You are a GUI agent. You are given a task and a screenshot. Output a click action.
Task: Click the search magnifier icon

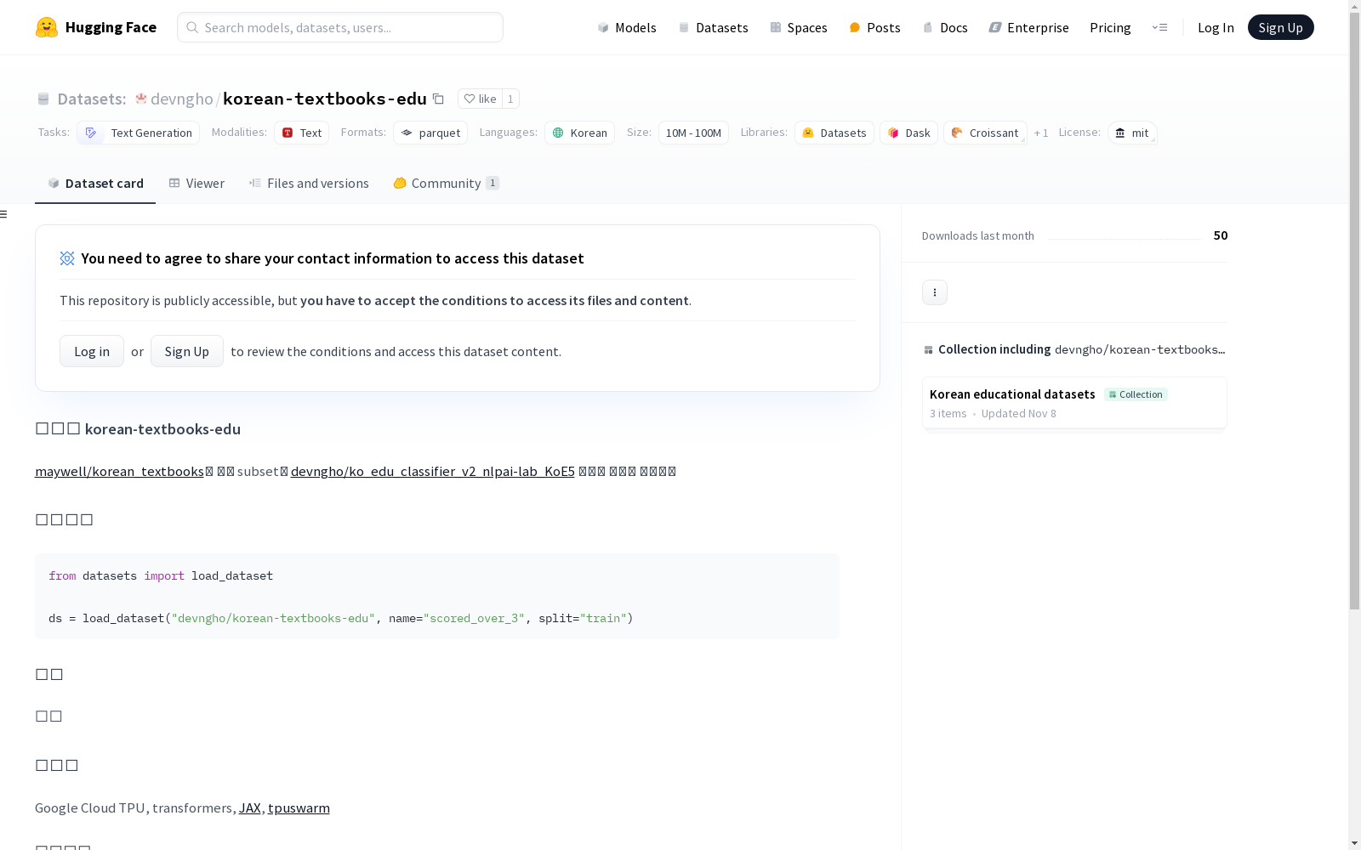tap(192, 27)
